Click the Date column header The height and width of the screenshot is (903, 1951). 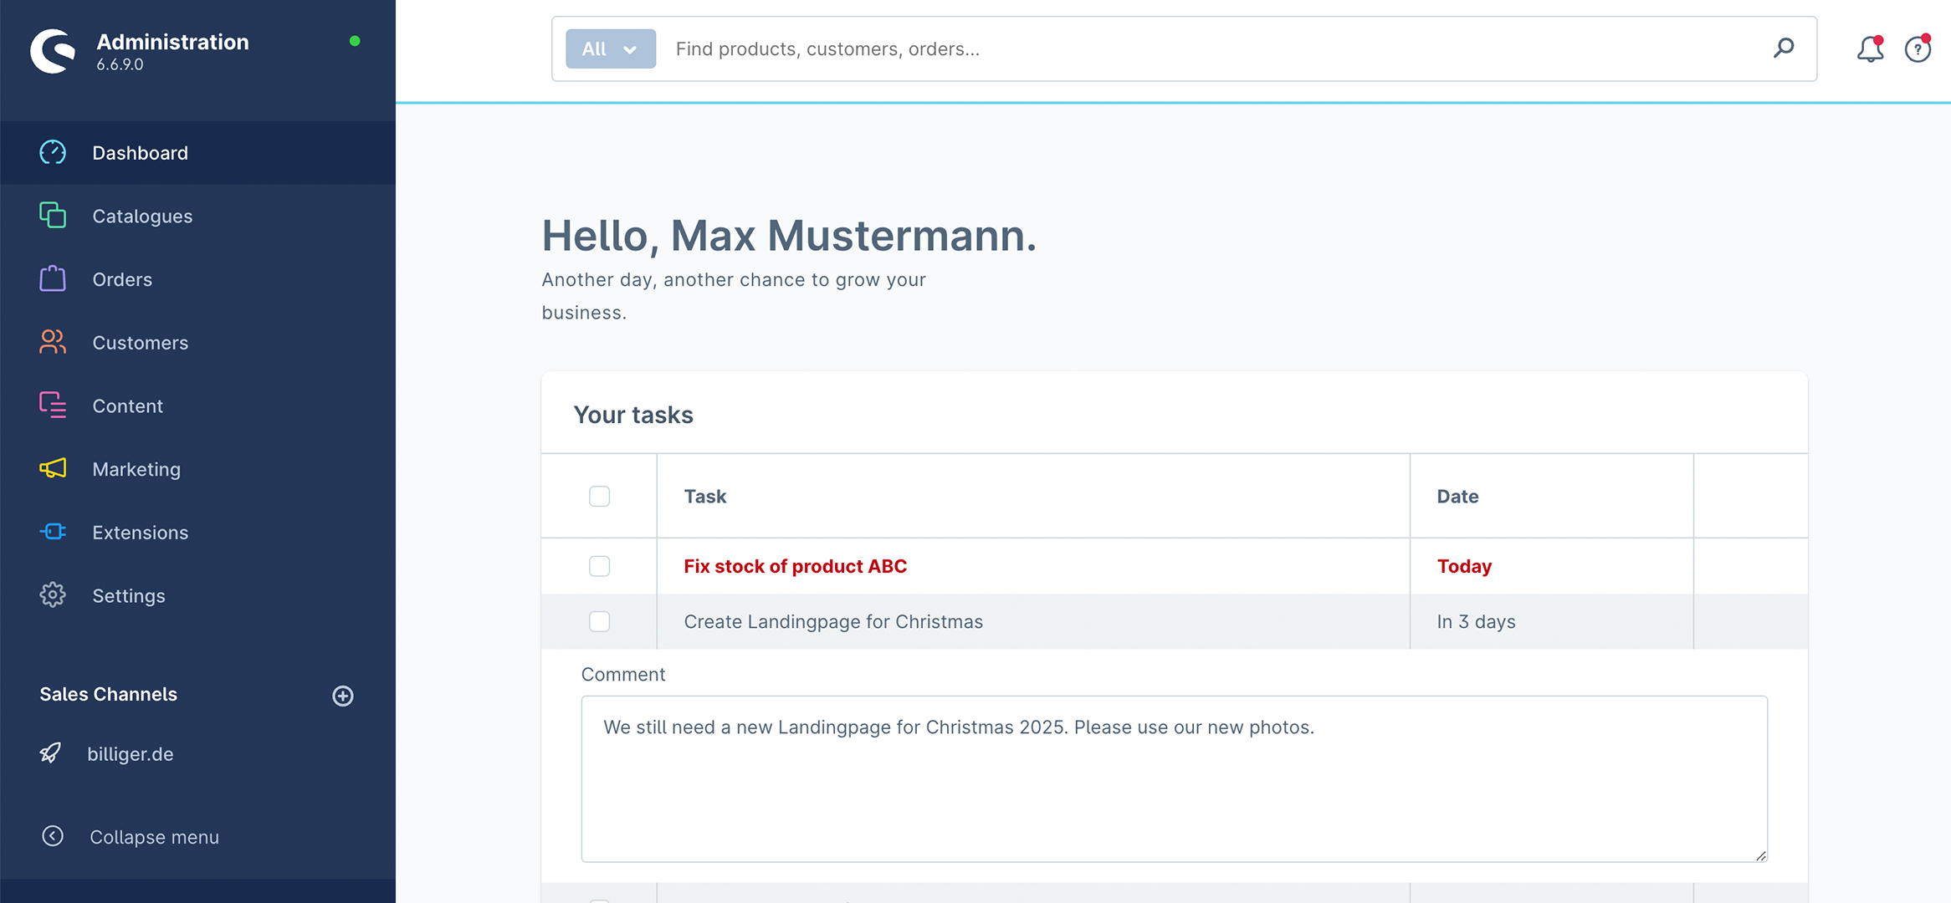point(1457,497)
